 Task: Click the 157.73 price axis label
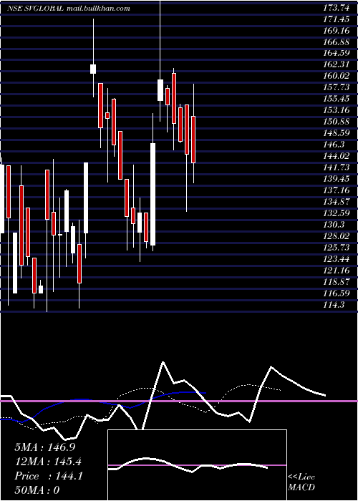pos(337,87)
